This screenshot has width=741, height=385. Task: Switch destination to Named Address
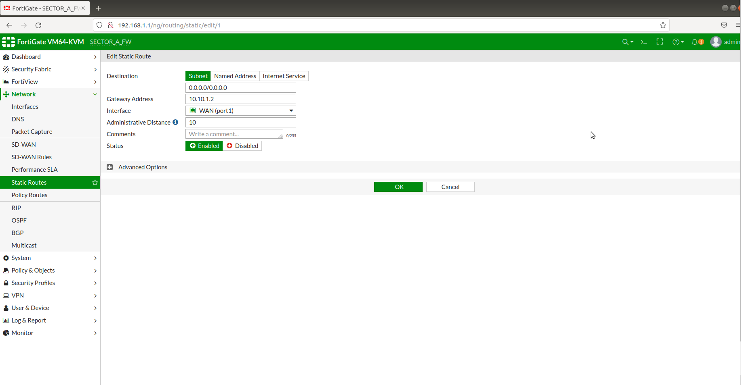tap(235, 76)
